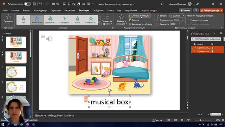The height and width of the screenshot is (127, 225).
Task: Select the Аудио animation entry
Action: click(207, 44)
